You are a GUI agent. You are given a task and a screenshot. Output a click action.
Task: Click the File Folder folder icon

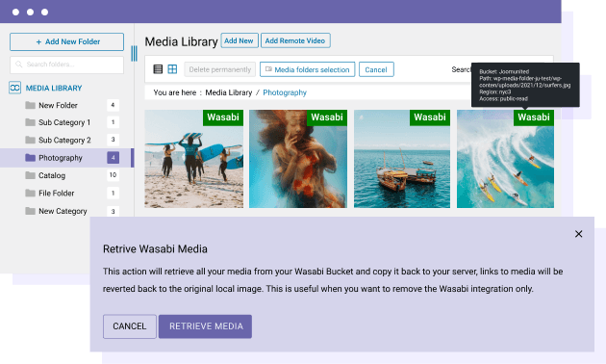click(30, 193)
